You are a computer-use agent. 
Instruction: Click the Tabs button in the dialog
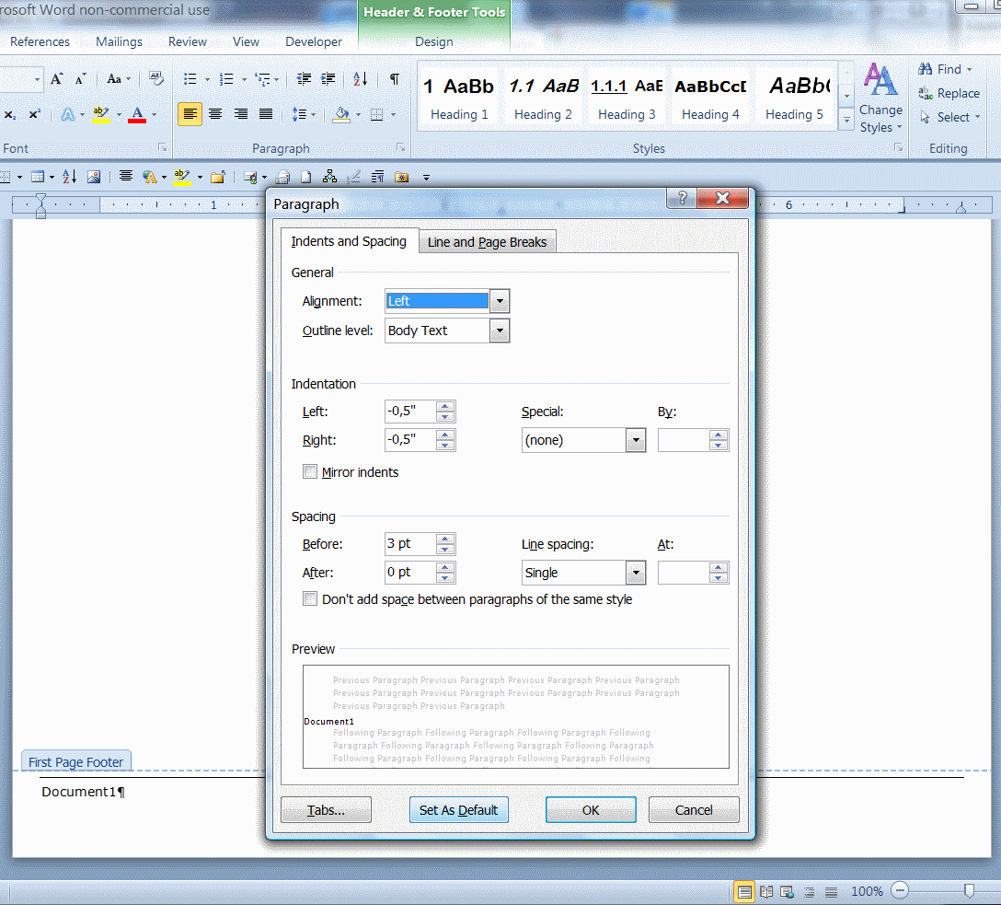326,809
